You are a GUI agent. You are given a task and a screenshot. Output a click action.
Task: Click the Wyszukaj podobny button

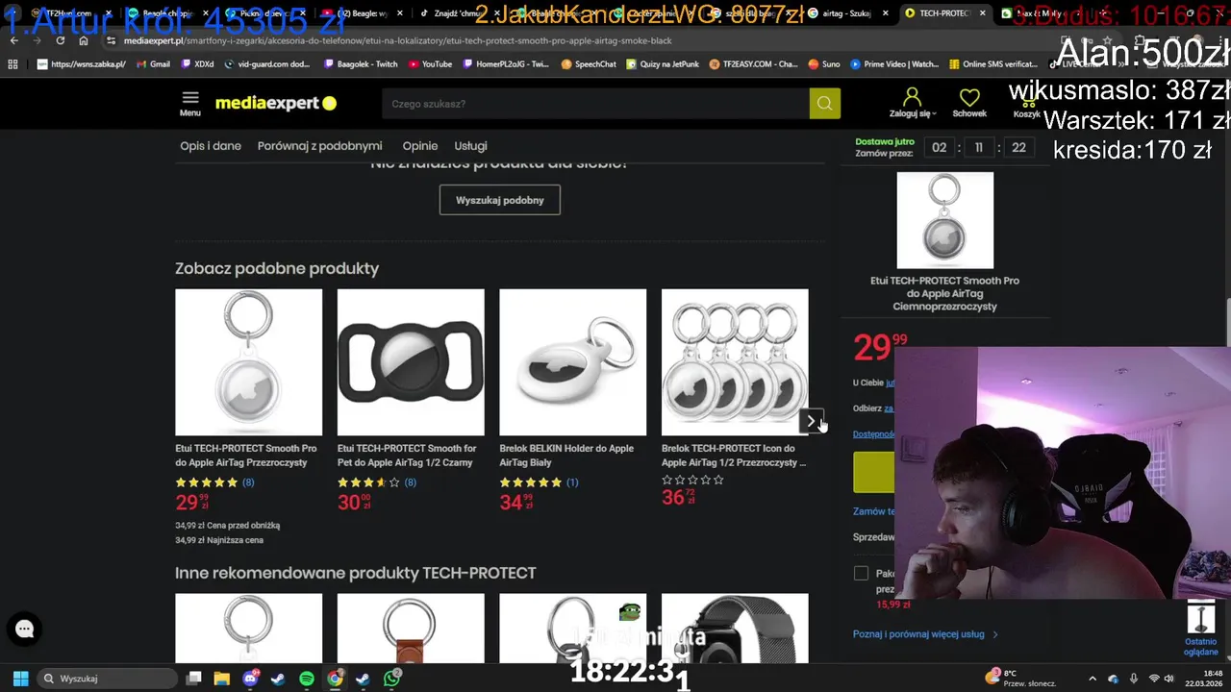coord(500,200)
